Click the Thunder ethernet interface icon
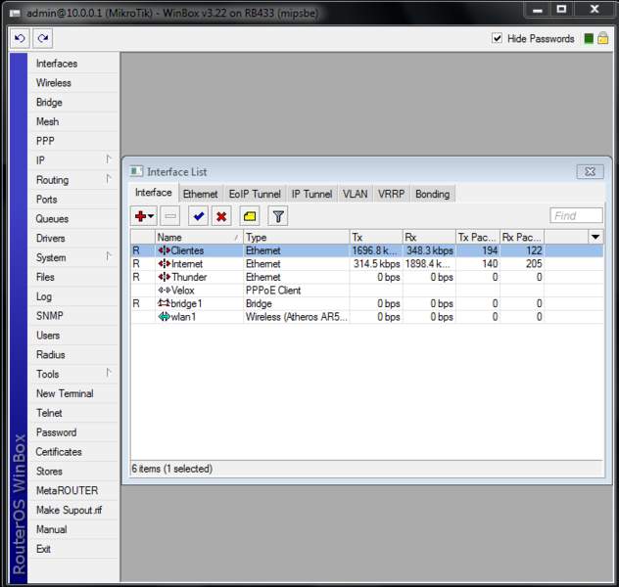The image size is (619, 587). tap(164, 277)
